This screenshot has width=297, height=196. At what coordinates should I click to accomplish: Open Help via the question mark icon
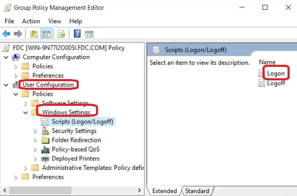77,34
